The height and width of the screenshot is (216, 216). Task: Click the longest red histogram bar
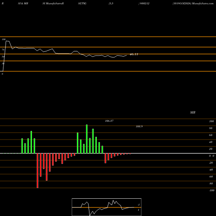(x=38, y=171)
